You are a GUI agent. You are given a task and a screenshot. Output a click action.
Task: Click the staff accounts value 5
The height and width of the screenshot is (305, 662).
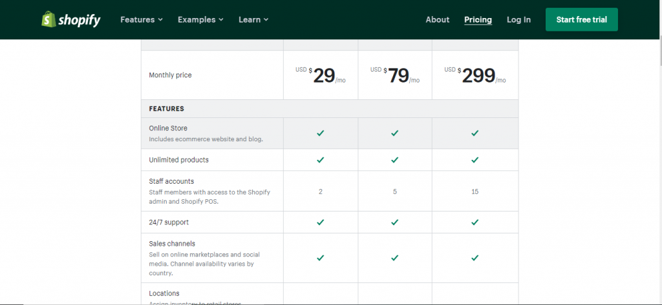395,192
